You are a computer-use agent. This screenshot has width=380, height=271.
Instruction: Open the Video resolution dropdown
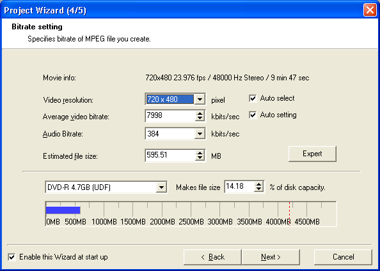click(x=200, y=99)
